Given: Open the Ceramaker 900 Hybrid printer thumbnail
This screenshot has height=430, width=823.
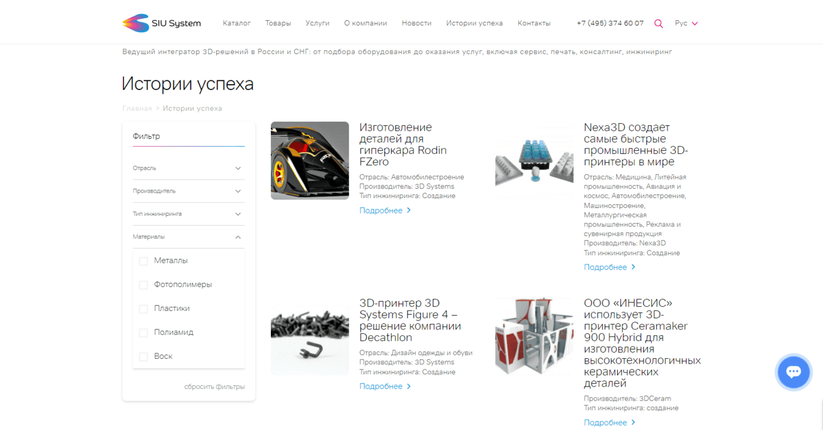Looking at the screenshot, I should pos(534,337).
